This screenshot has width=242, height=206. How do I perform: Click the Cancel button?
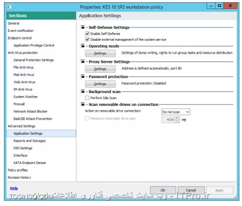point(191,190)
